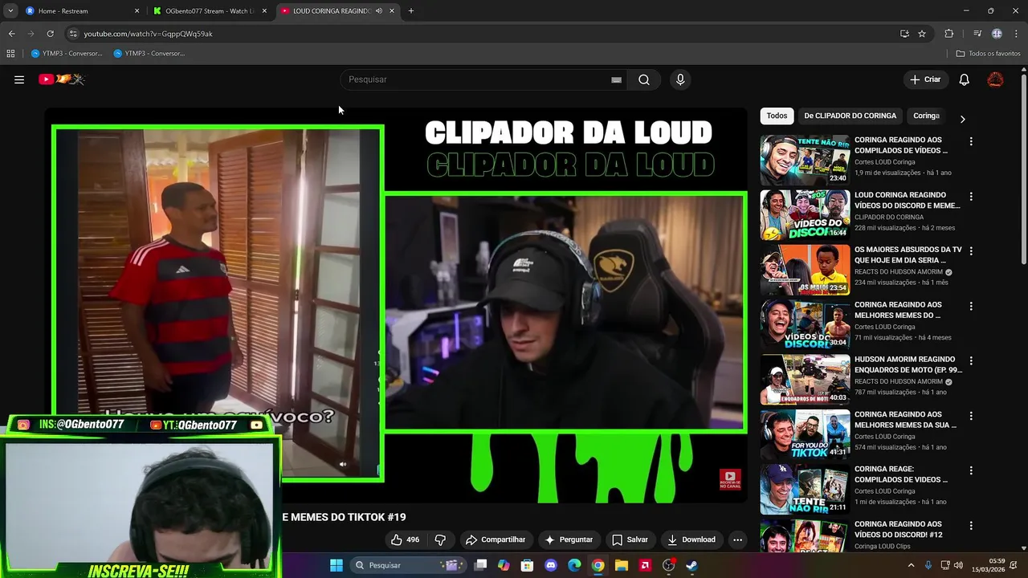Open Chrome media control icon
1028x578 pixels.
[977, 34]
